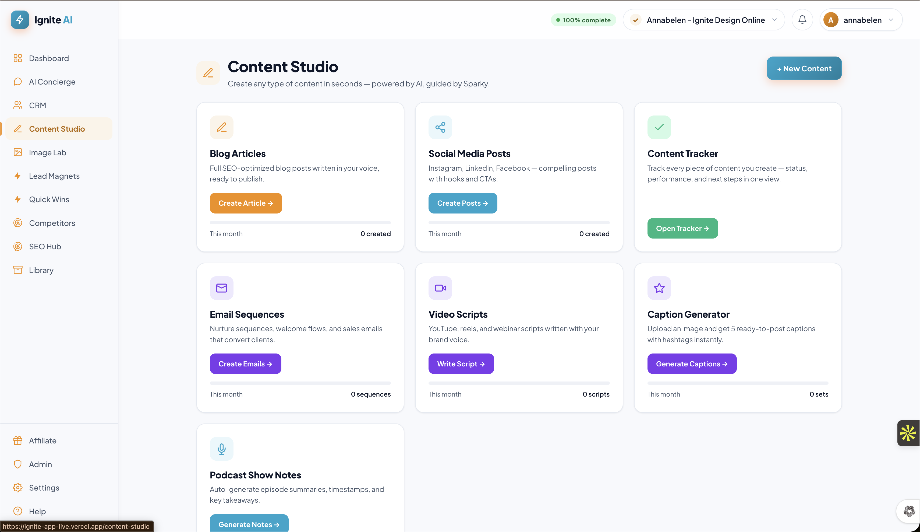Open Dashboard in the sidebar

coord(59,58)
